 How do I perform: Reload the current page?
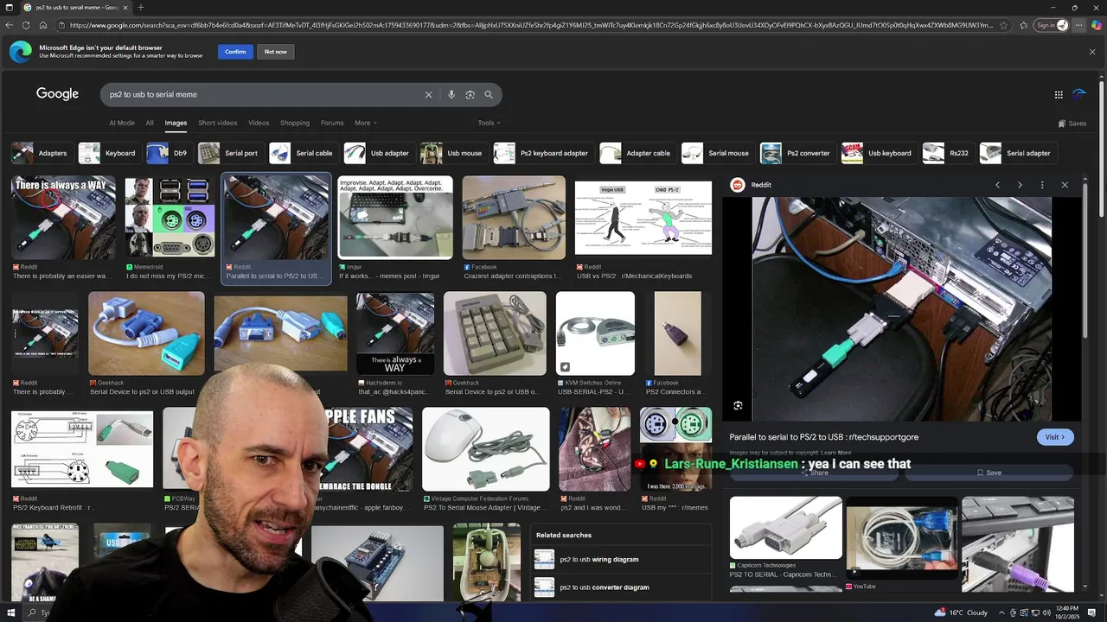26,25
